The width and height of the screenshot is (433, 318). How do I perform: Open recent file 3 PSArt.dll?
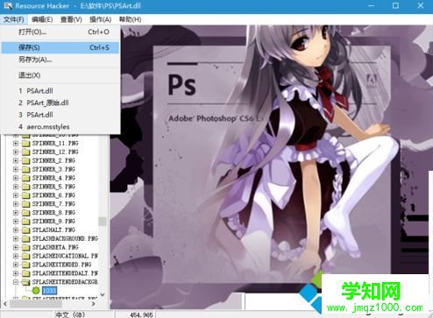pyautogui.click(x=60, y=115)
